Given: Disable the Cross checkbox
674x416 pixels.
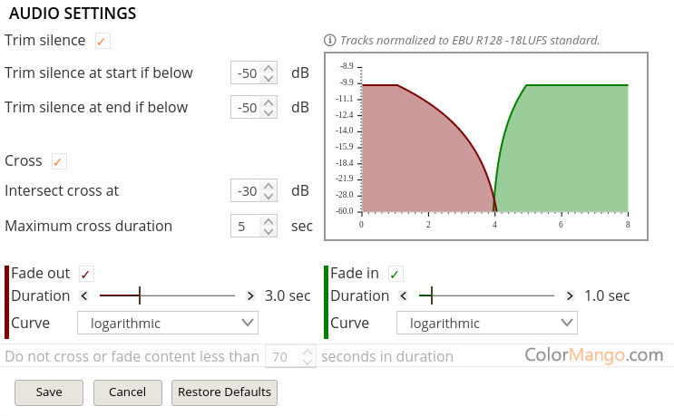Looking at the screenshot, I should [58, 161].
